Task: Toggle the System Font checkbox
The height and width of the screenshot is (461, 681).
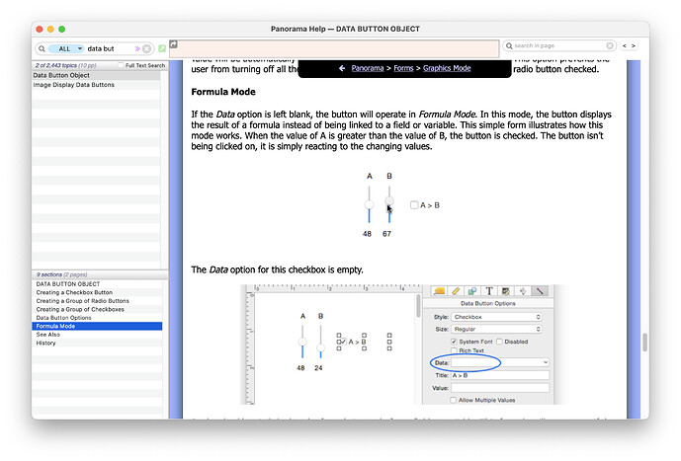Action: (x=454, y=342)
